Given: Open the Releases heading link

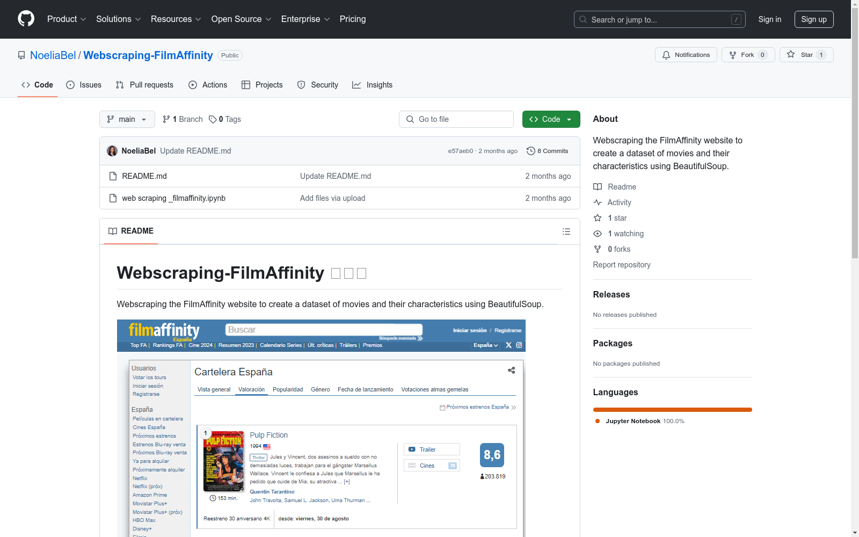Looking at the screenshot, I should point(612,294).
